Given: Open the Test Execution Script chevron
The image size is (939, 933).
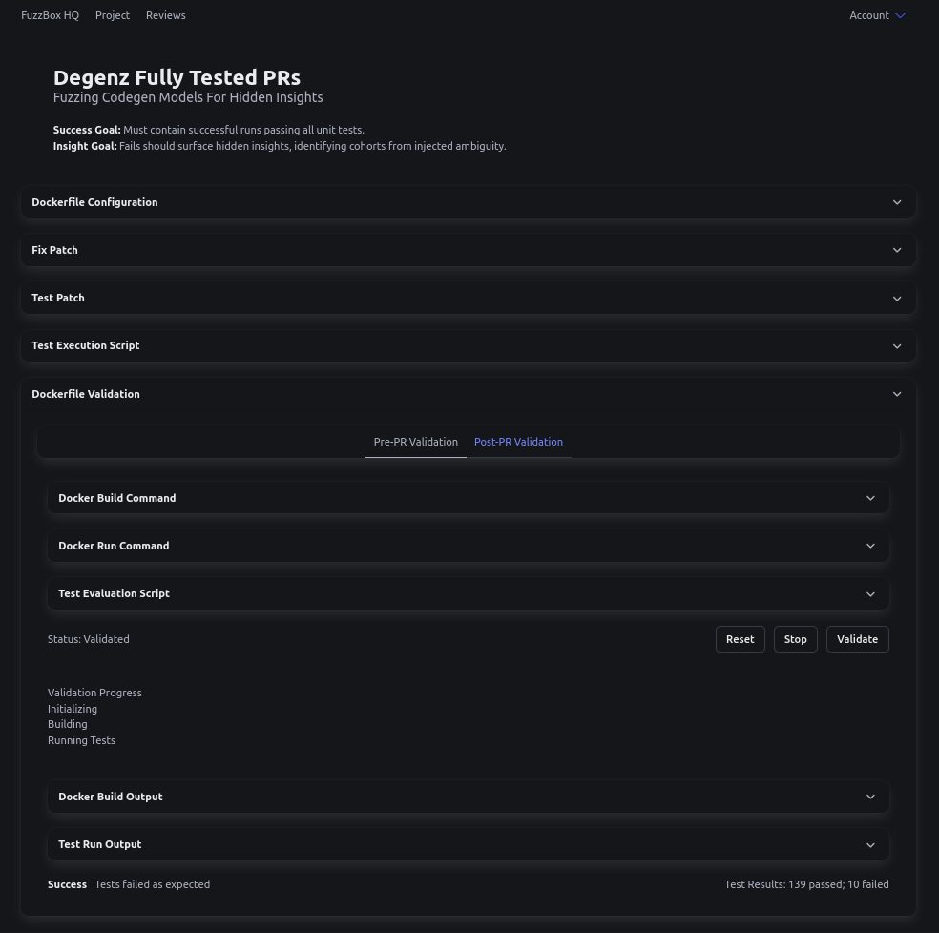Looking at the screenshot, I should pos(896,345).
